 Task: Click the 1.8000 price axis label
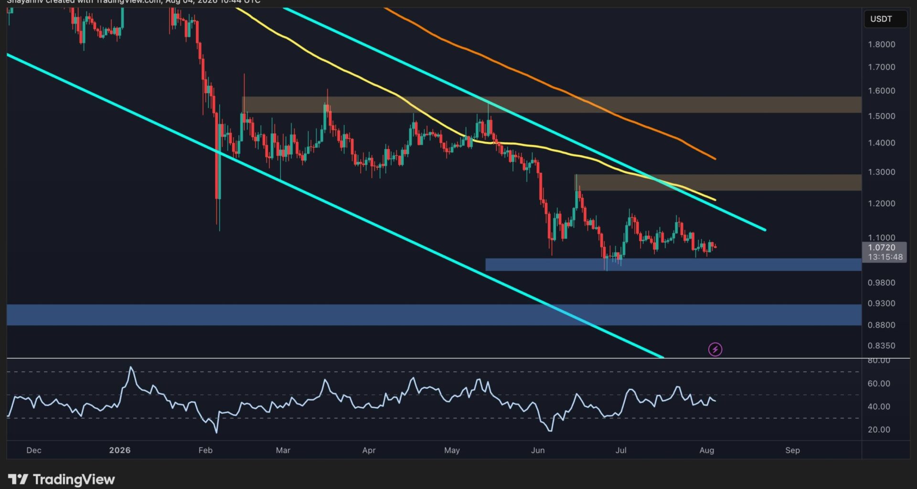tap(882, 44)
